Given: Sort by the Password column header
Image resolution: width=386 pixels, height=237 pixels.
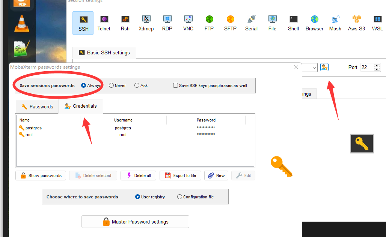Looking at the screenshot, I should pos(206,120).
